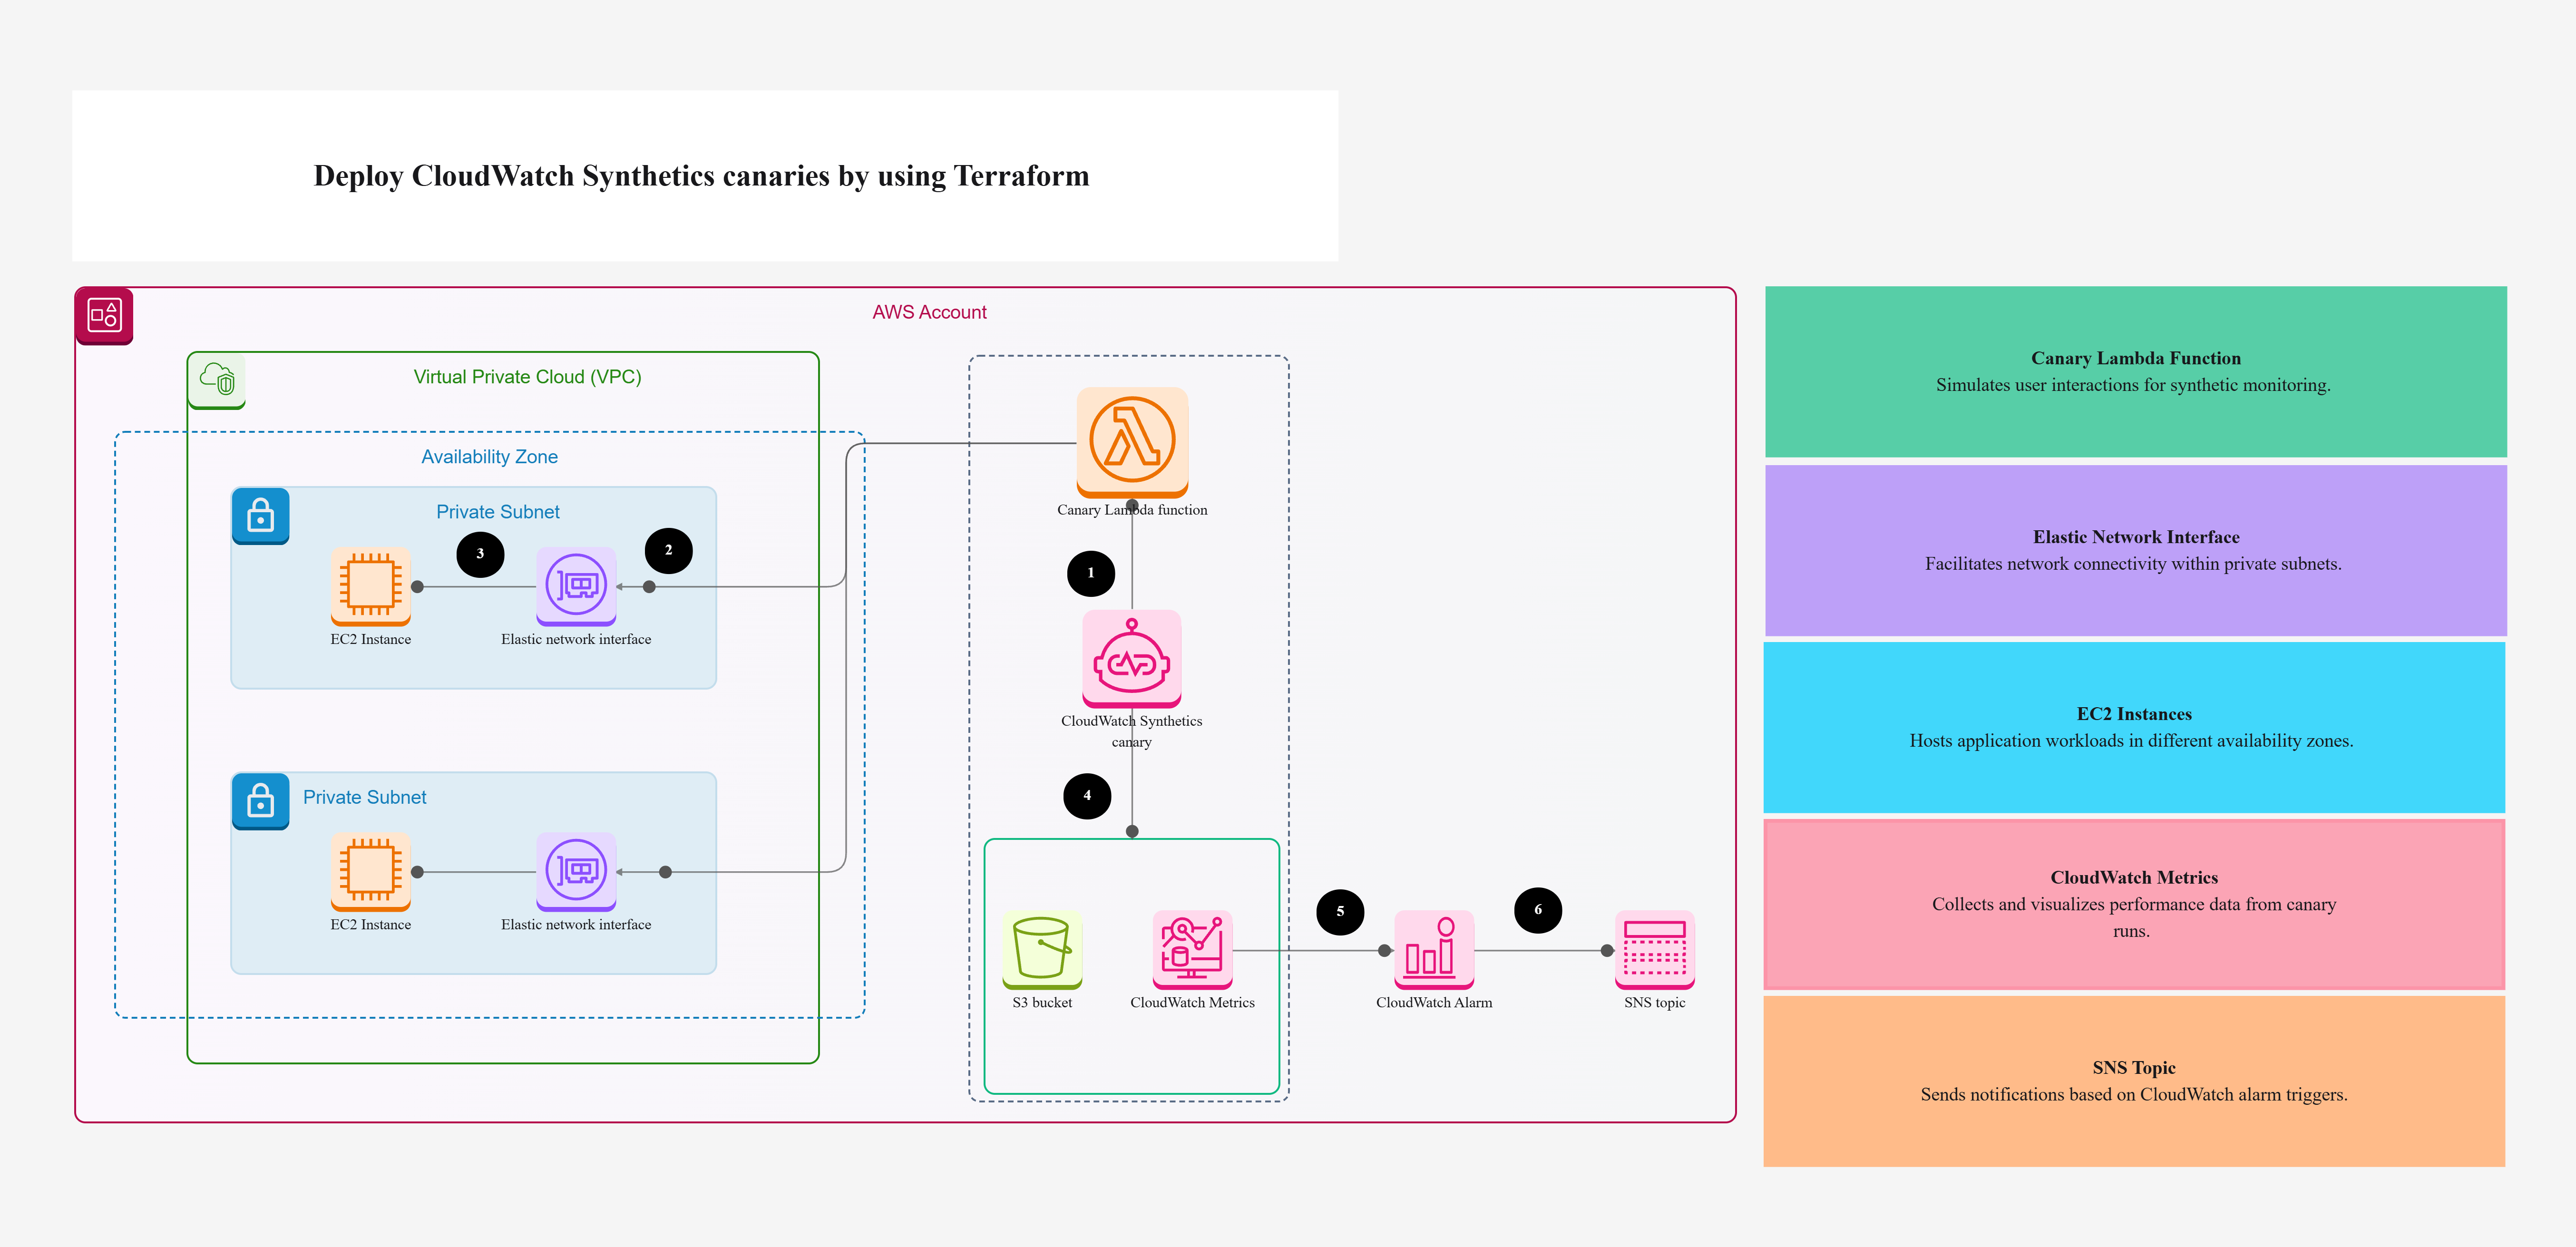Click the EC2 Instance icon in upper subnet
Image resolution: width=2576 pixels, height=1247 pixels.
pos(371,586)
